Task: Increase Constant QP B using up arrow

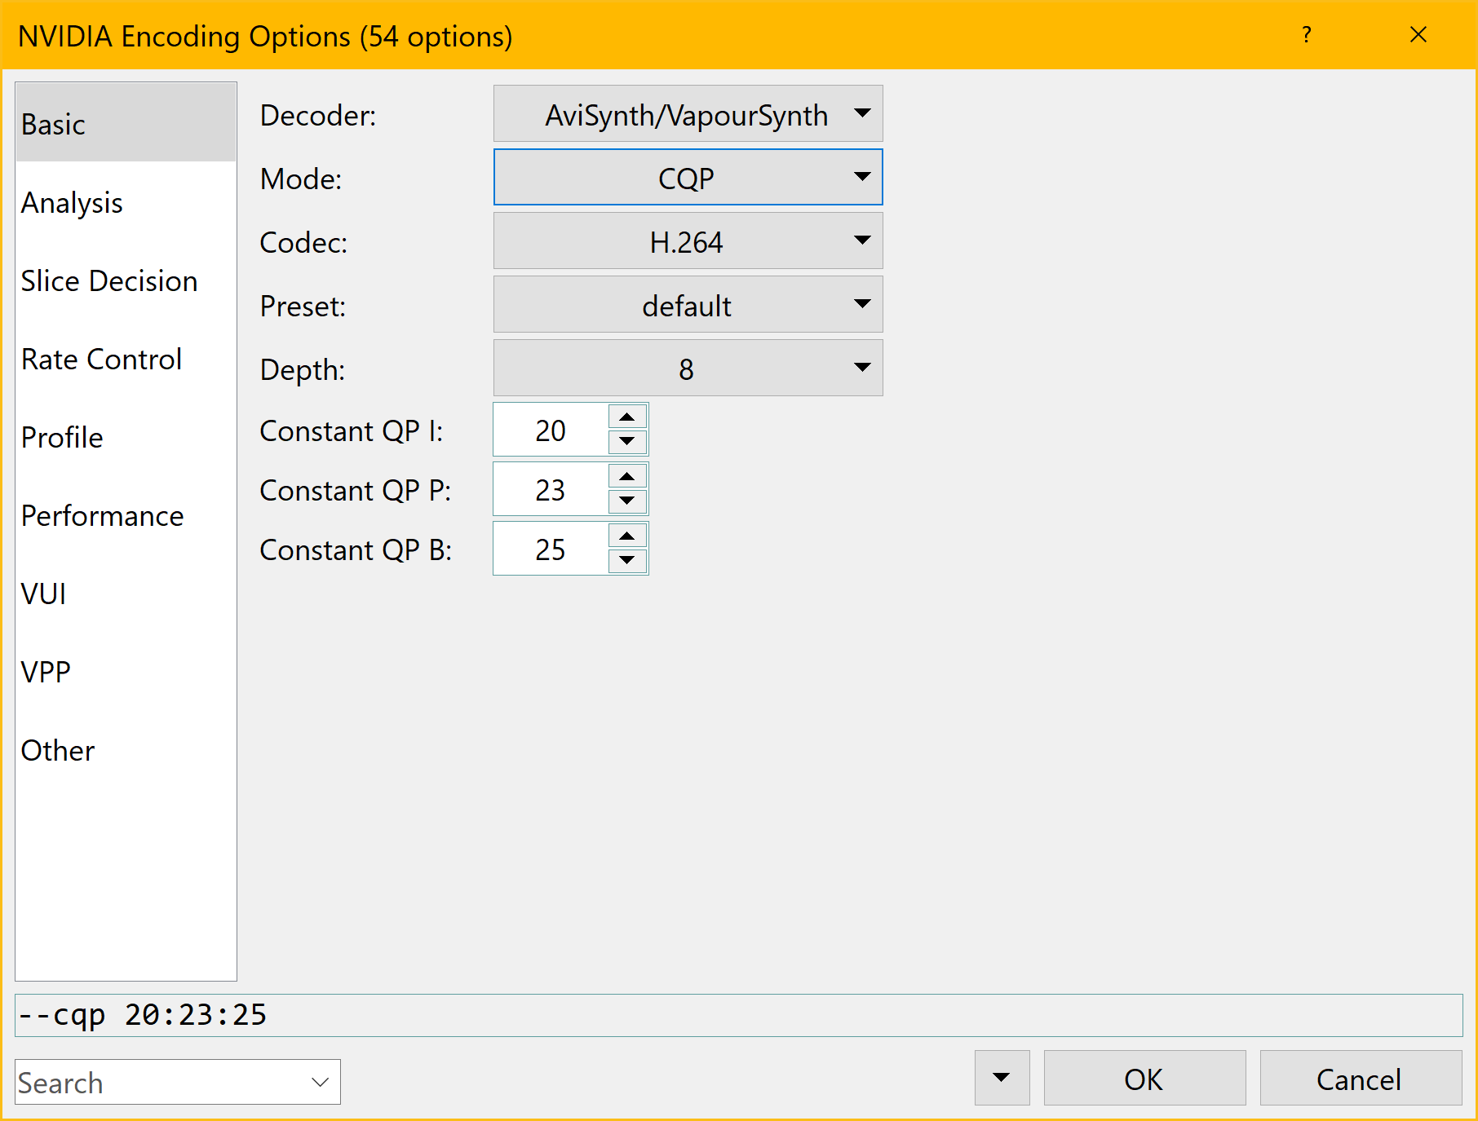Action: coord(627,536)
